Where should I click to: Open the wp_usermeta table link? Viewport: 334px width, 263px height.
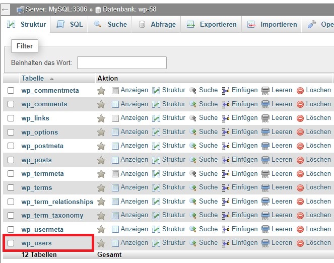42,230
